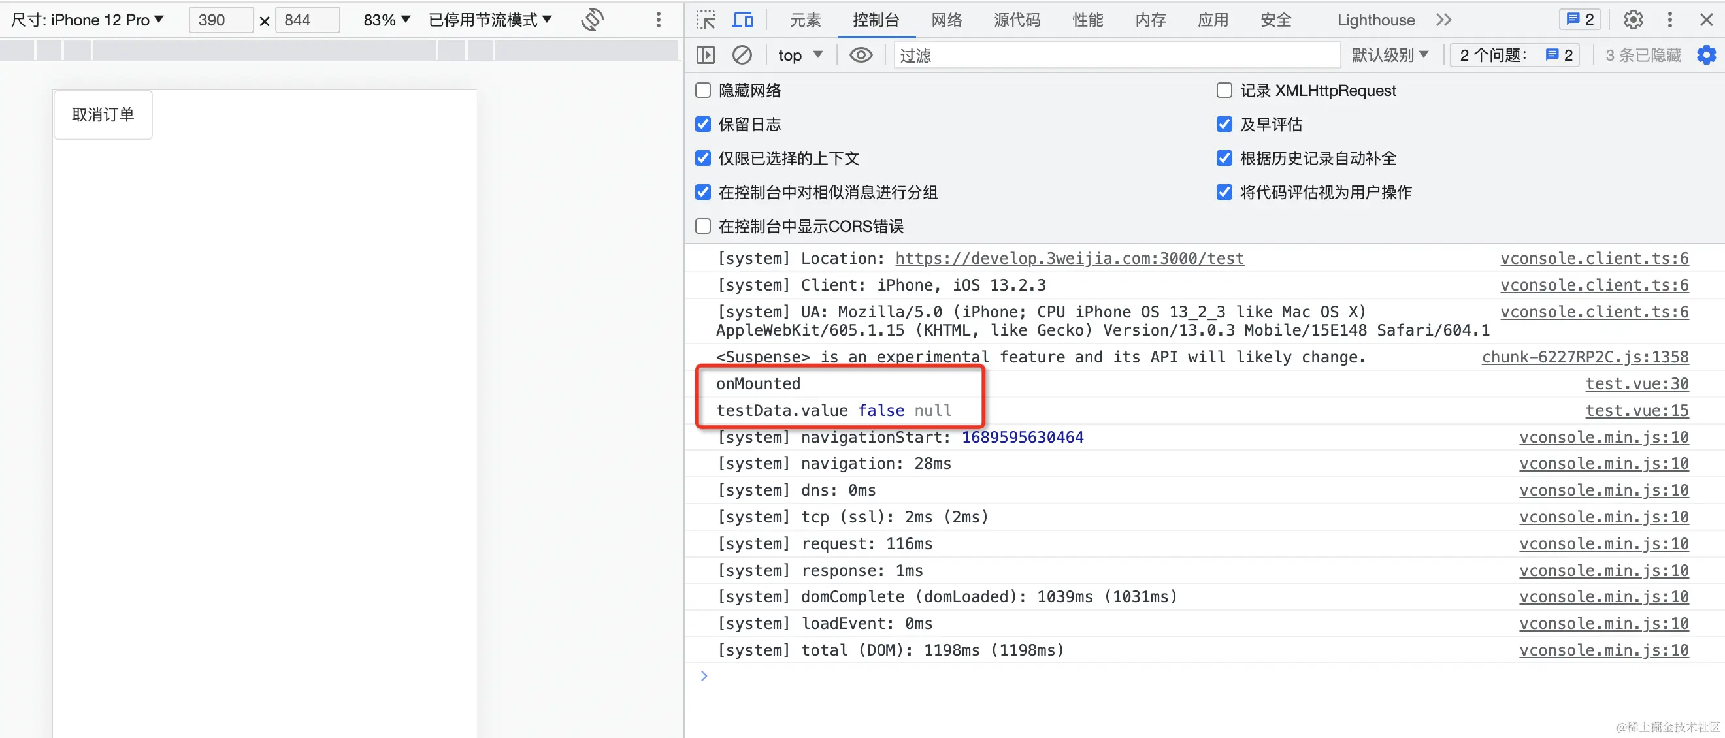
Task: Click the clear console icon
Action: click(x=742, y=55)
